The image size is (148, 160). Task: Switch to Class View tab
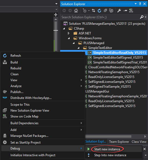tap(139, 142)
